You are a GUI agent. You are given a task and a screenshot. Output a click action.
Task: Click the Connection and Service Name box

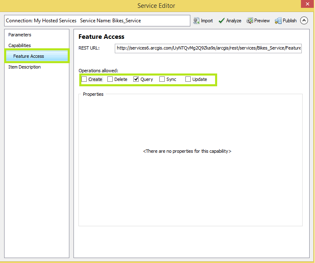coord(97,21)
